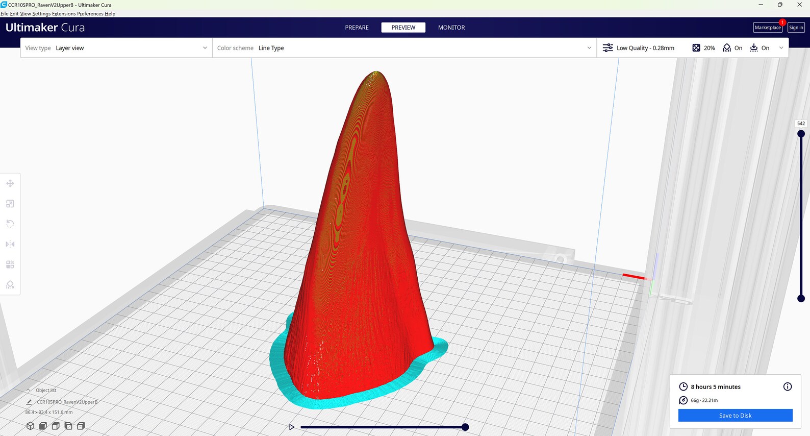Viewport: 810px width, 436px height.
Task: Open the Support Blocker tool
Action: [10, 284]
